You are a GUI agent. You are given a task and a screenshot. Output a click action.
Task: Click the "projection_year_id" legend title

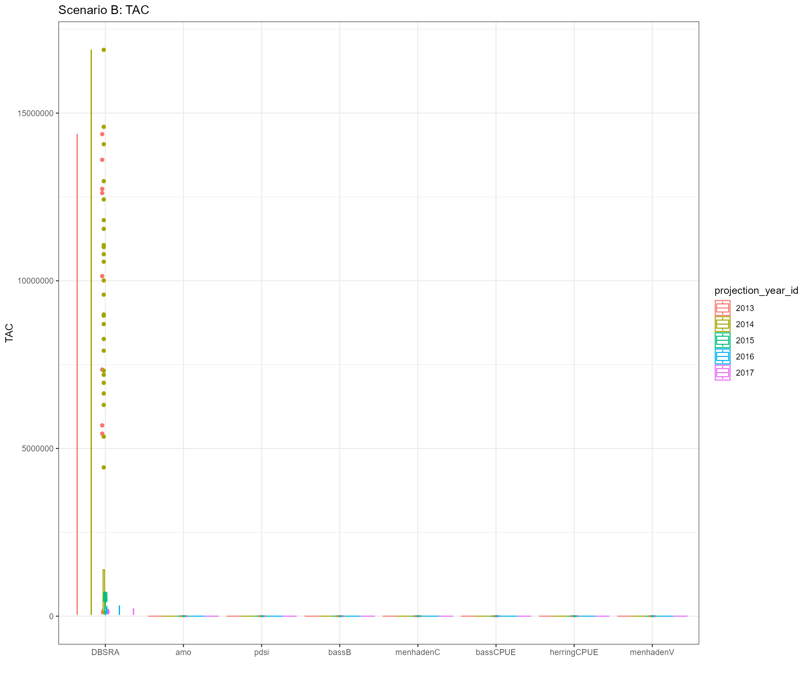[x=756, y=291]
